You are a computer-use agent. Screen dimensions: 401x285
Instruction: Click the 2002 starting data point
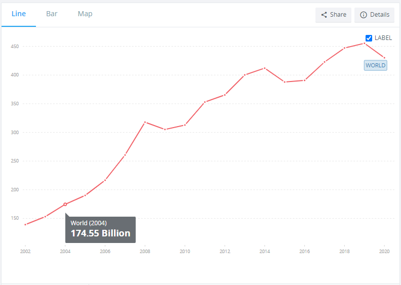(x=25, y=224)
